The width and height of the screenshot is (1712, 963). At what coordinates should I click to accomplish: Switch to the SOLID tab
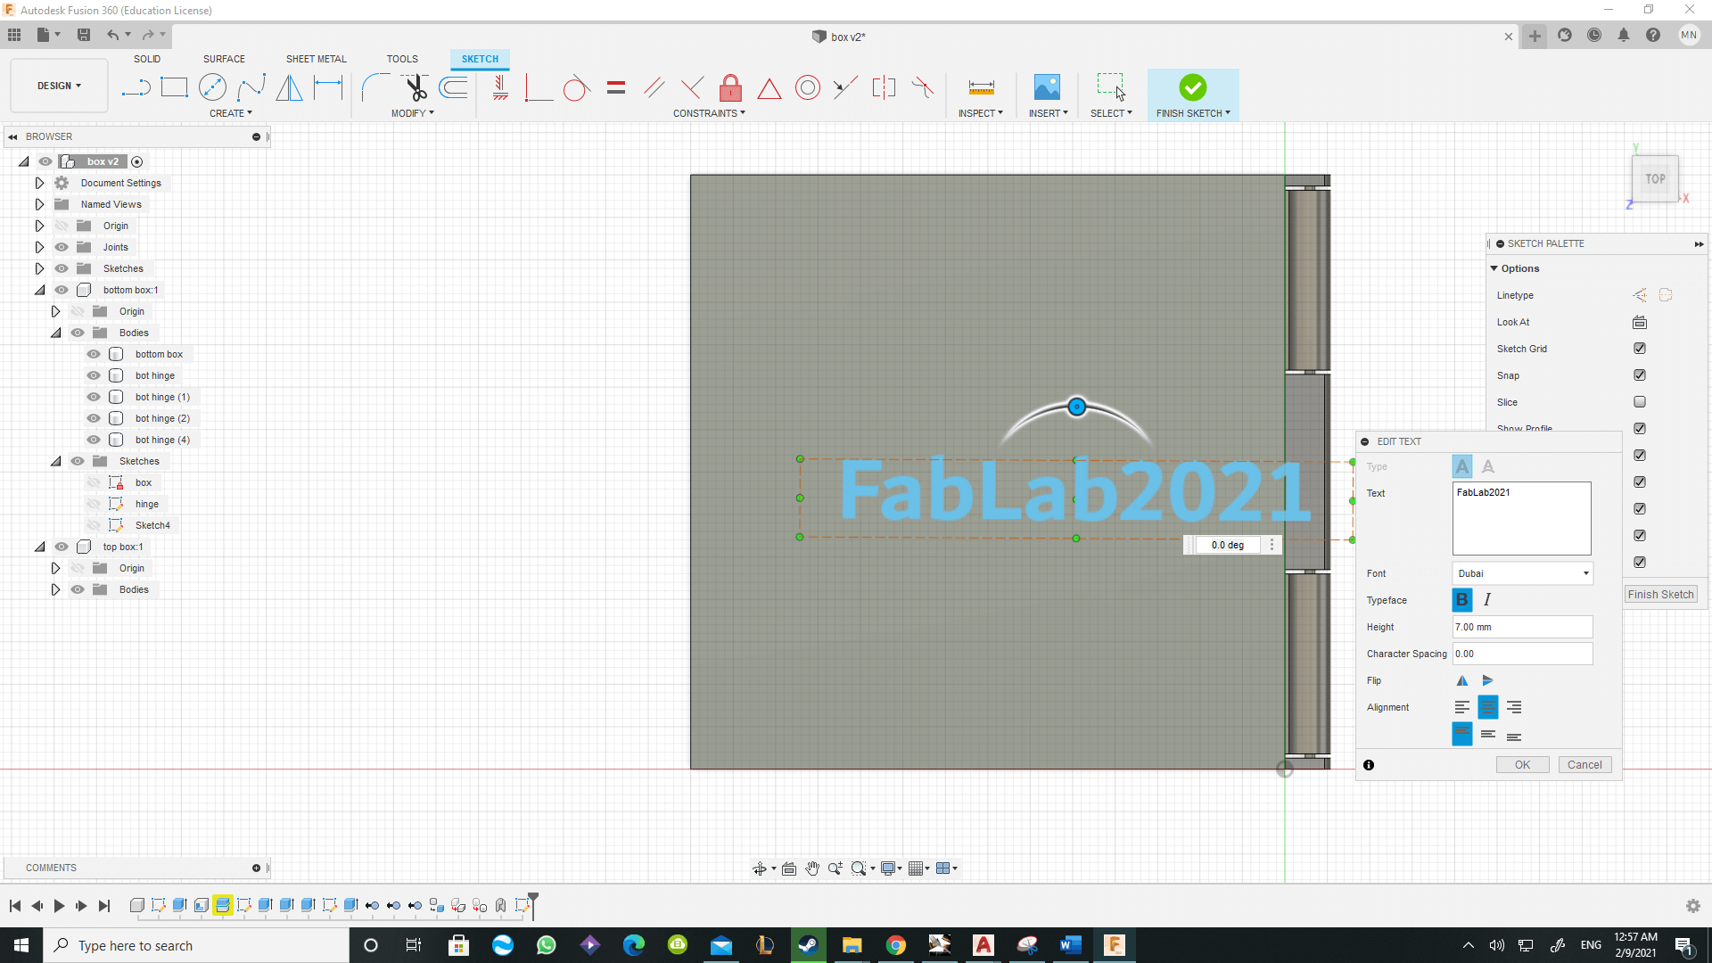click(x=147, y=59)
